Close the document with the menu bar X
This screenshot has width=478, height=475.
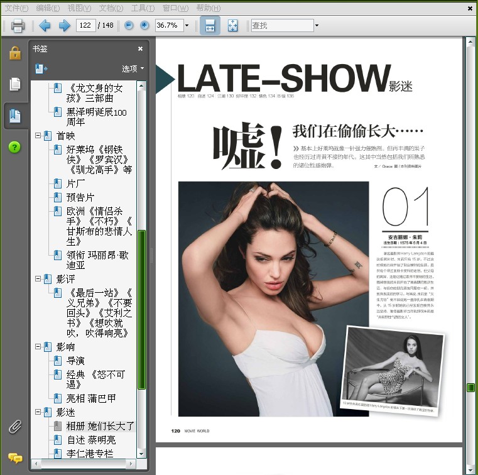(470, 9)
